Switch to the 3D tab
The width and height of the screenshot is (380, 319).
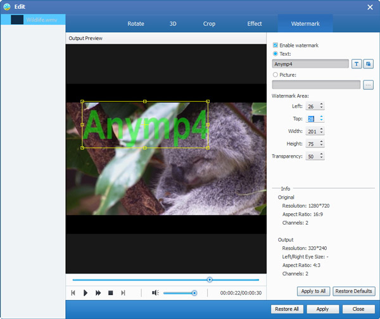coord(173,24)
